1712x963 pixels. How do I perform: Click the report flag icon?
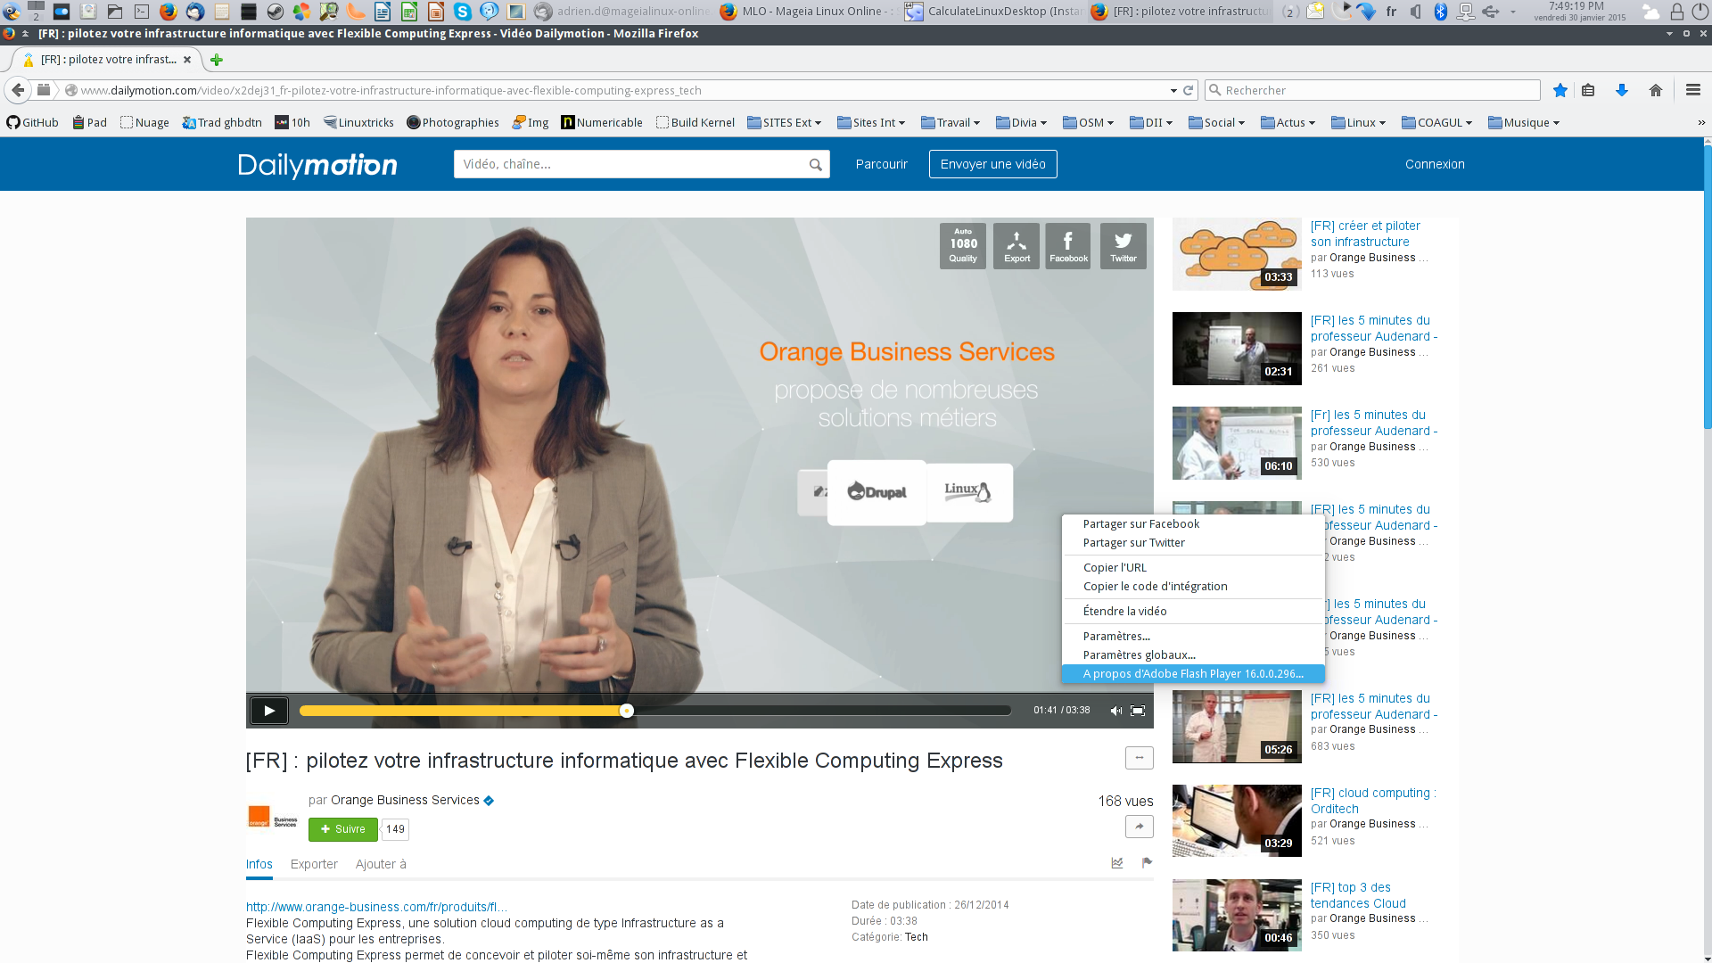click(x=1147, y=862)
